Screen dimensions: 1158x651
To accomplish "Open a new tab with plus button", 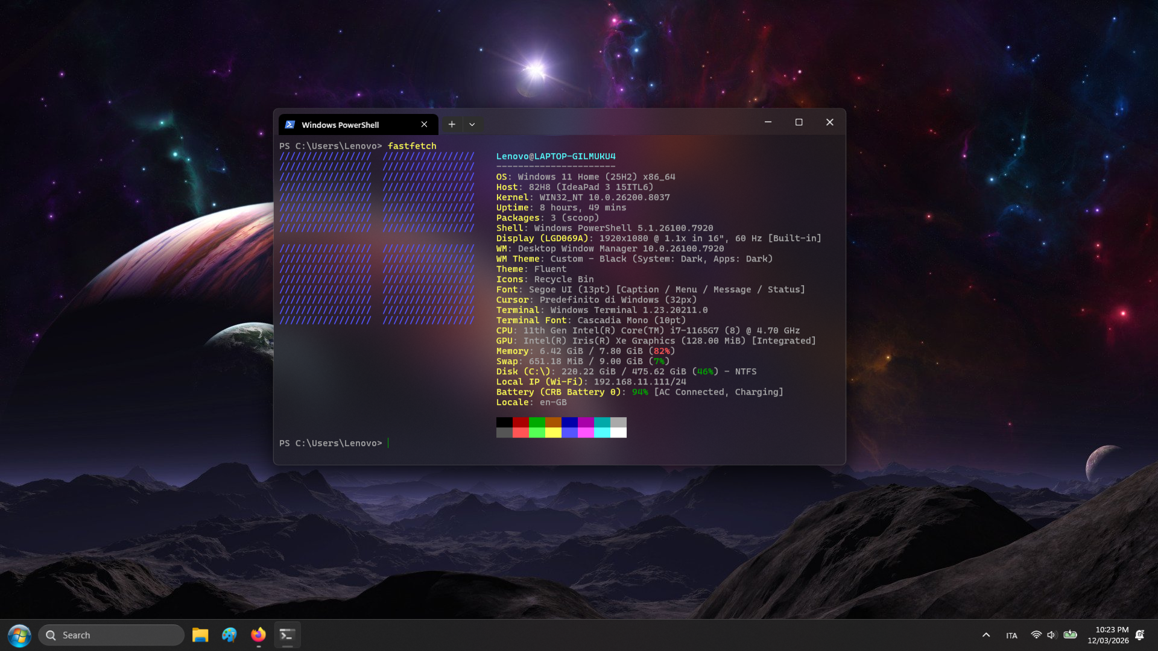I will point(451,124).
